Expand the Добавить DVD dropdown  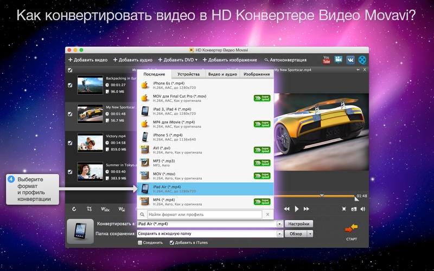(196, 60)
